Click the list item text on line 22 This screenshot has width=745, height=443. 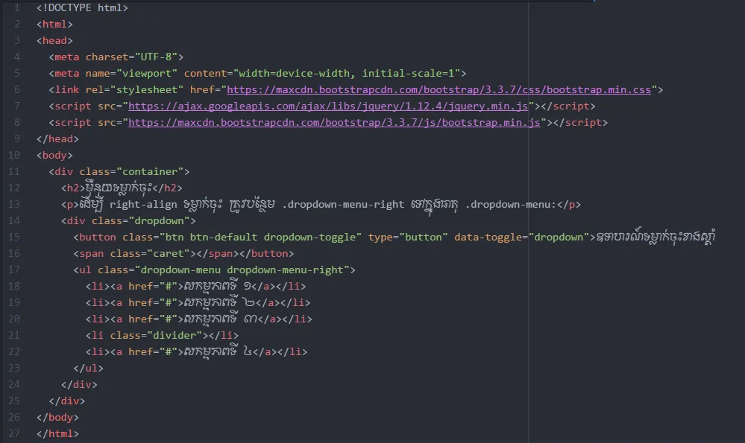(218, 351)
